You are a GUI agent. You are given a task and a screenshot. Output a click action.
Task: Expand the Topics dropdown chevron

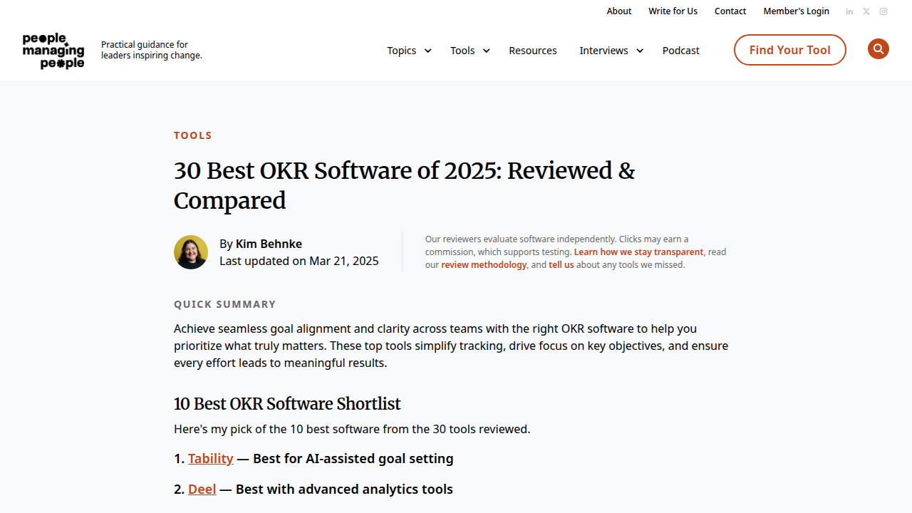[x=427, y=51]
